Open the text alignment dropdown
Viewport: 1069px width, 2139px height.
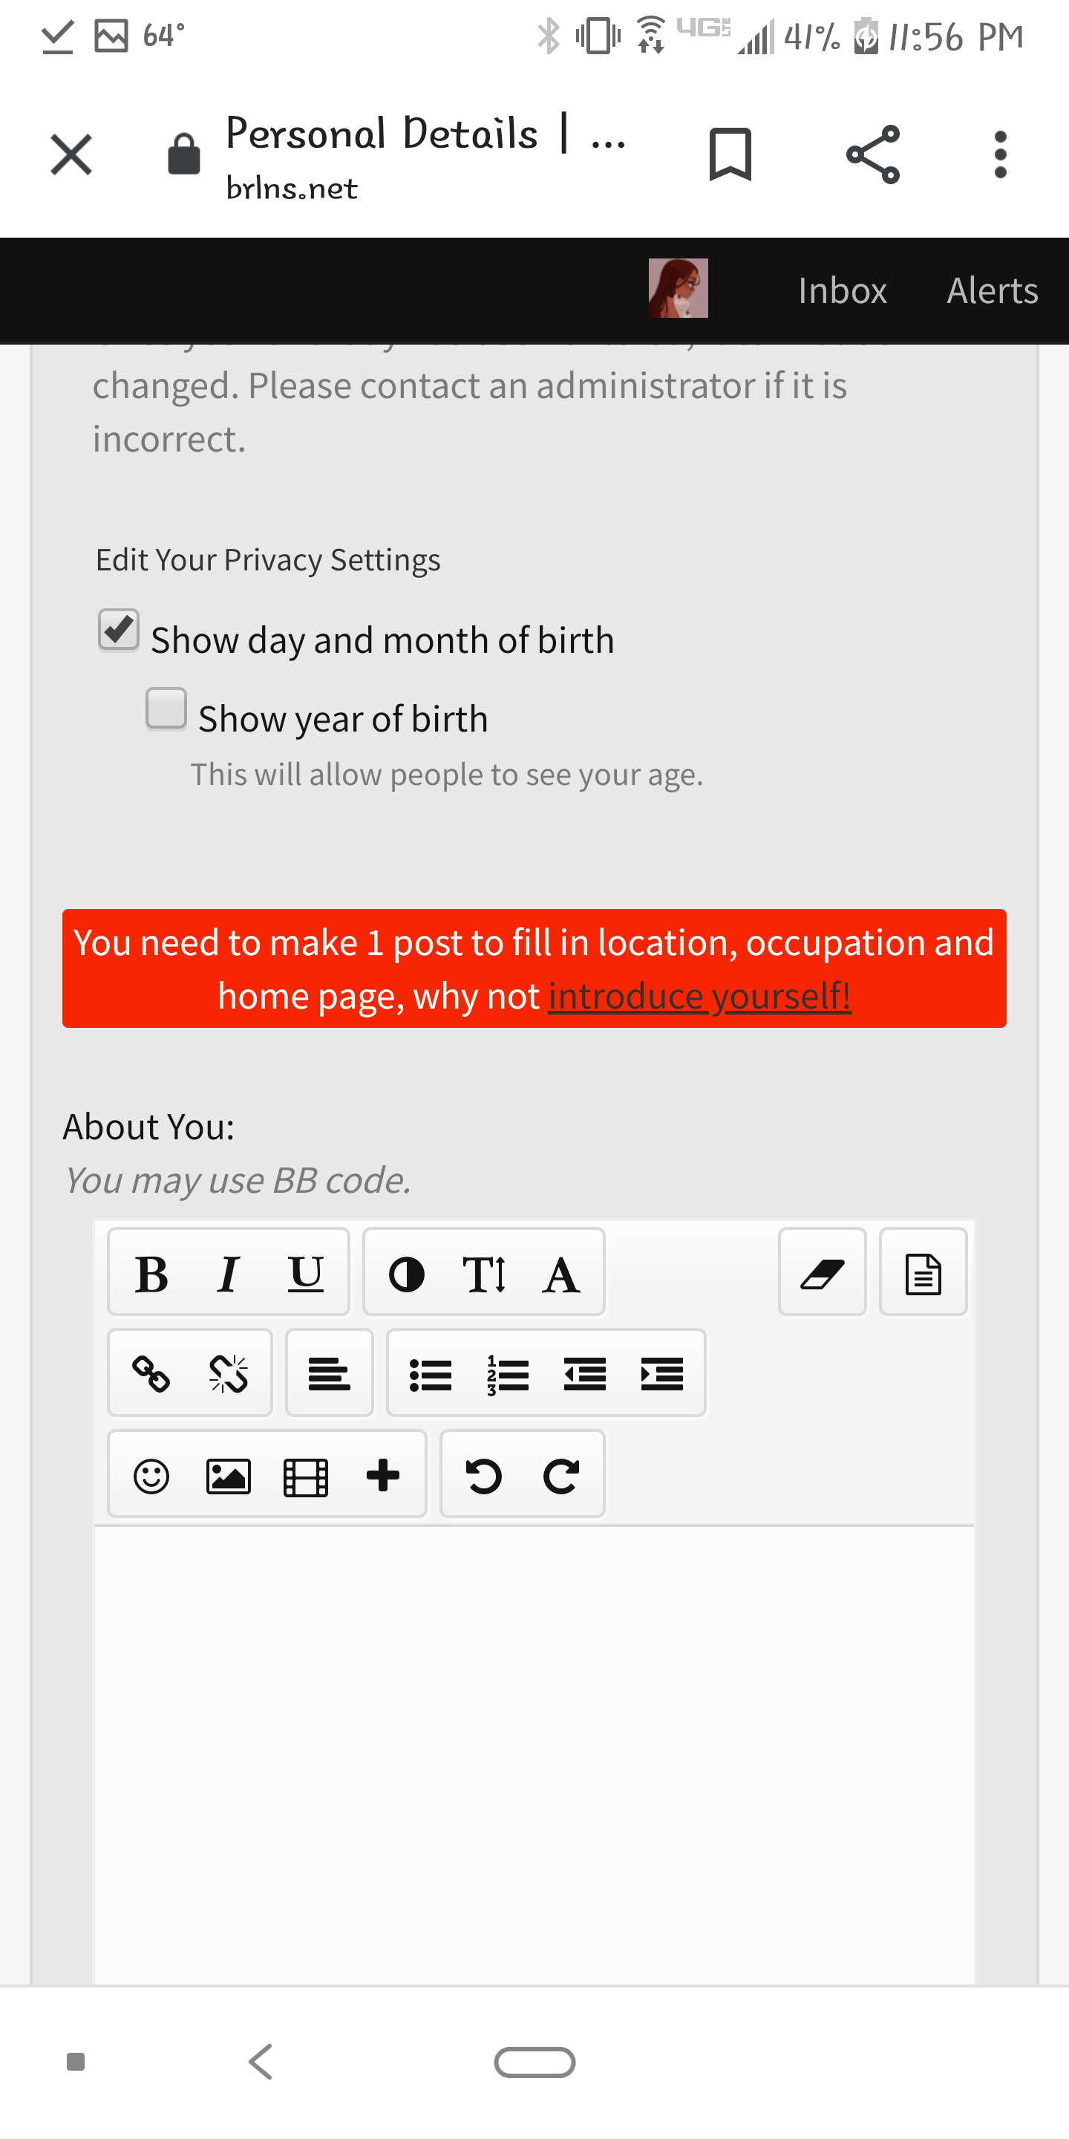pos(329,1373)
